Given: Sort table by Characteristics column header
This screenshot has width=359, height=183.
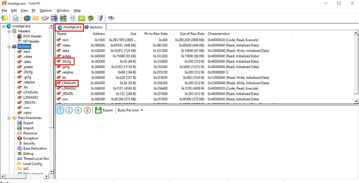Looking at the screenshot, I should (x=249, y=34).
